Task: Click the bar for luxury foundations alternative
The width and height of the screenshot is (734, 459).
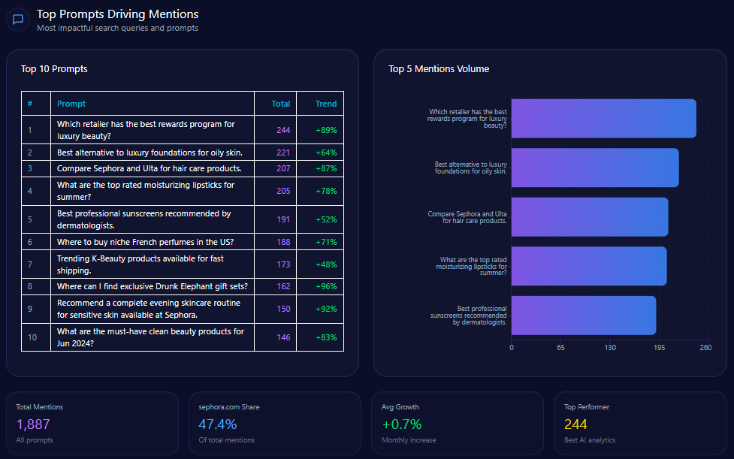Action: point(594,168)
